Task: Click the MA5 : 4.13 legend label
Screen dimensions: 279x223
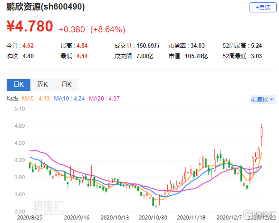Action: tap(36, 99)
